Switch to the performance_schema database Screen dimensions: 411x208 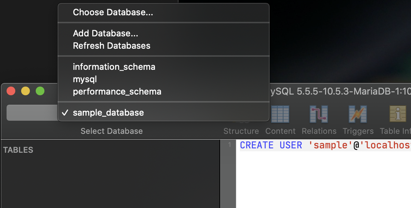click(117, 91)
